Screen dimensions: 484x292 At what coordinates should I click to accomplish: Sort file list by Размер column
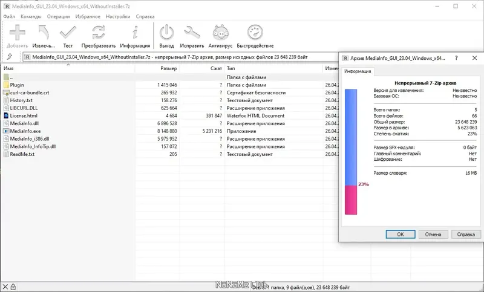pyautogui.click(x=157, y=68)
